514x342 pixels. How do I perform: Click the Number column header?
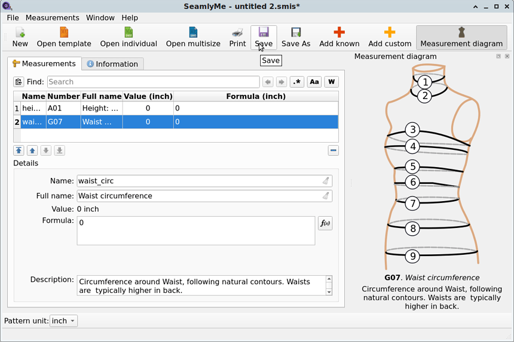click(63, 96)
